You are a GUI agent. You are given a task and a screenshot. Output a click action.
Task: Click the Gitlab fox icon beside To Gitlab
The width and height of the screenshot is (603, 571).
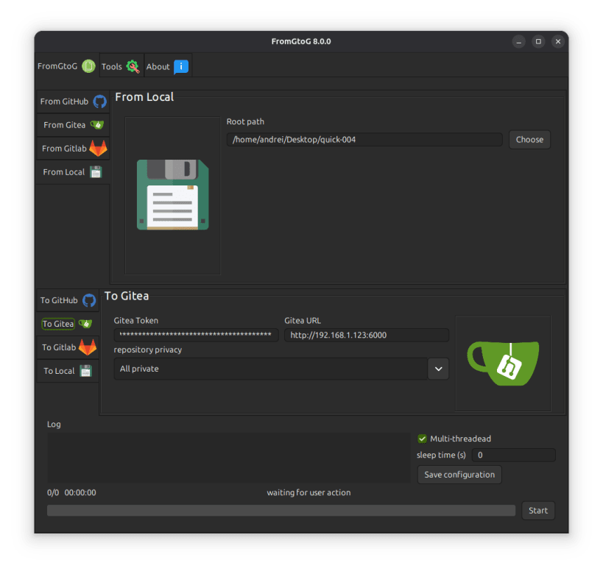88,347
